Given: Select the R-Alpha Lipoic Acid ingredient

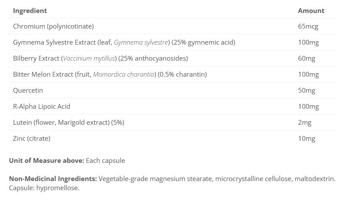Looking at the screenshot, I should coord(42,107).
